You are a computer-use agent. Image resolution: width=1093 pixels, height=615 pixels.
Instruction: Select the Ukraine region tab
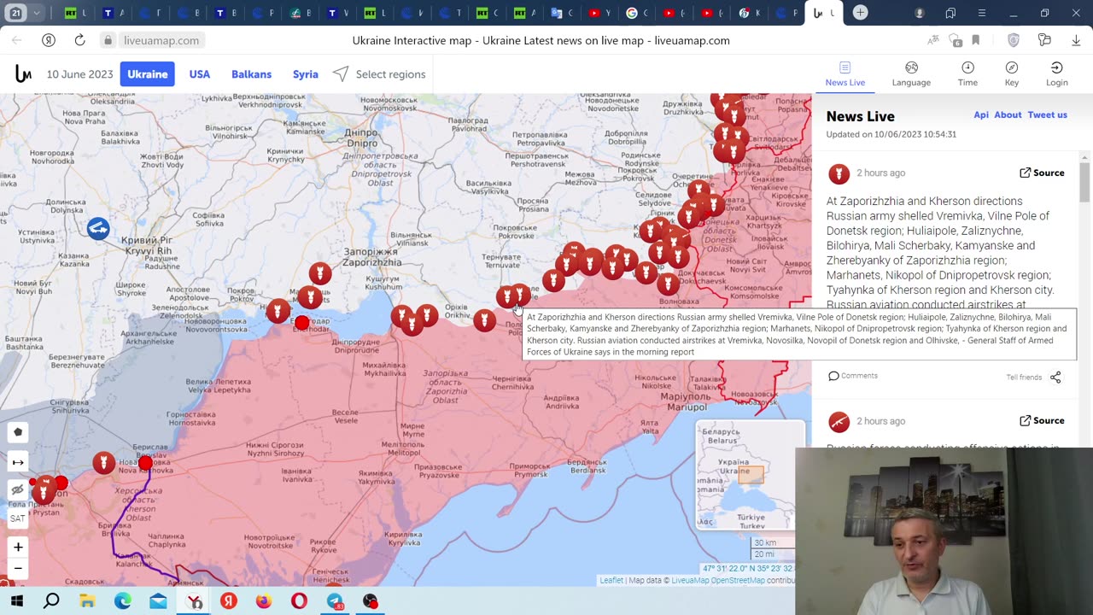[148, 74]
